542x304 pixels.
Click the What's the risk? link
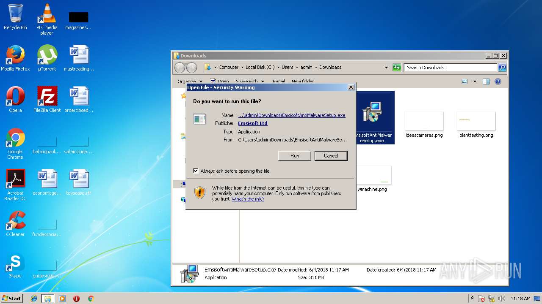click(x=248, y=199)
